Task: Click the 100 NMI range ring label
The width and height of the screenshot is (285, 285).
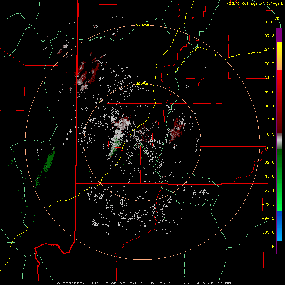Action: (142, 25)
